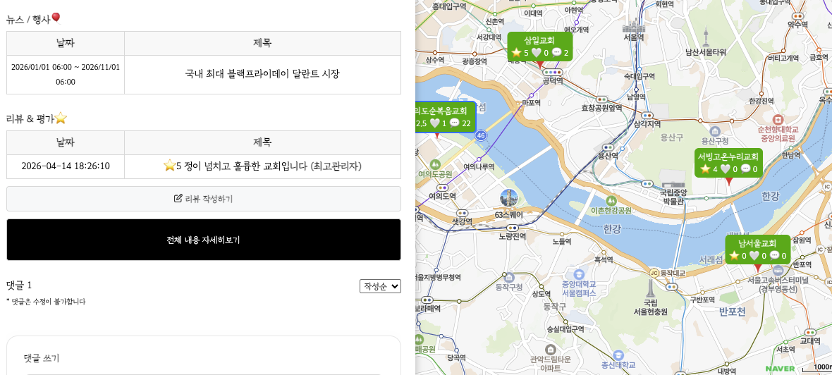The image size is (832, 375).
Task: Select the 용산구청 district office icon
Action: coord(715,131)
